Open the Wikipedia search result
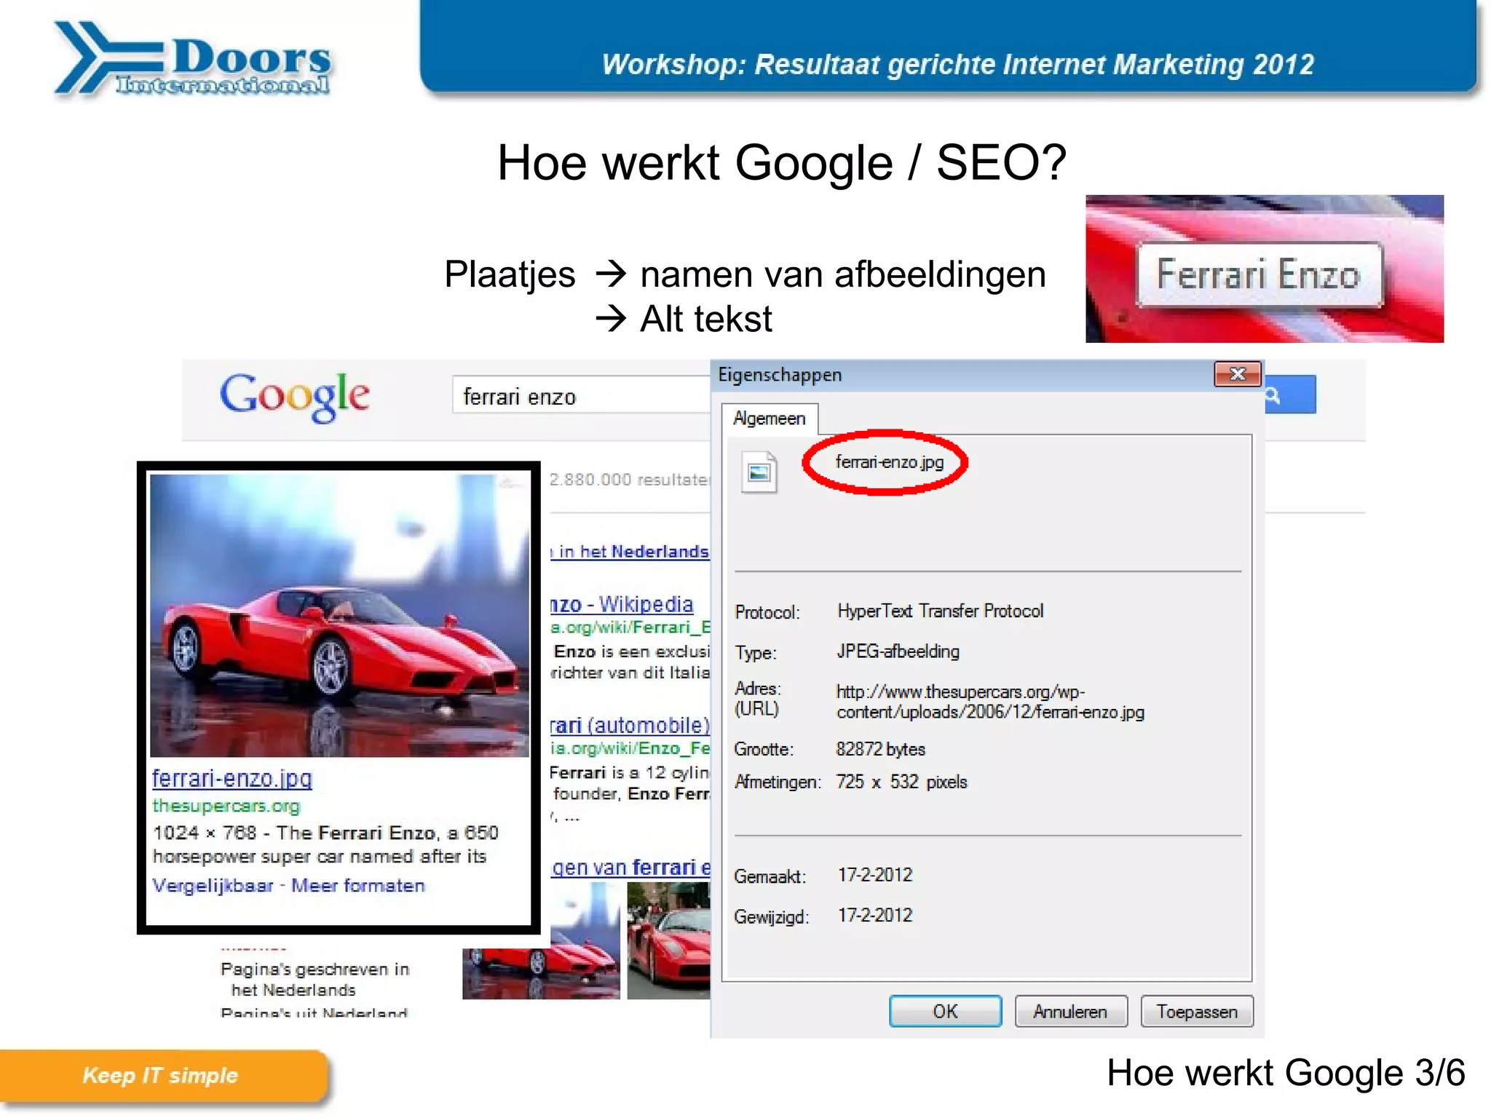Screen dimensions: 1491x1118 pyautogui.click(x=622, y=604)
